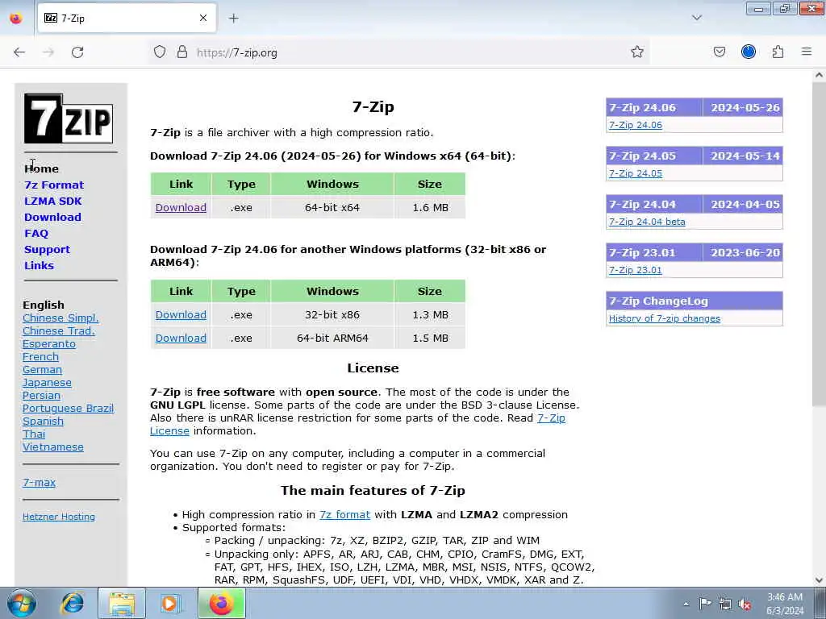The image size is (826, 619).
Task: Open the network tray icon
Action: 725,604
